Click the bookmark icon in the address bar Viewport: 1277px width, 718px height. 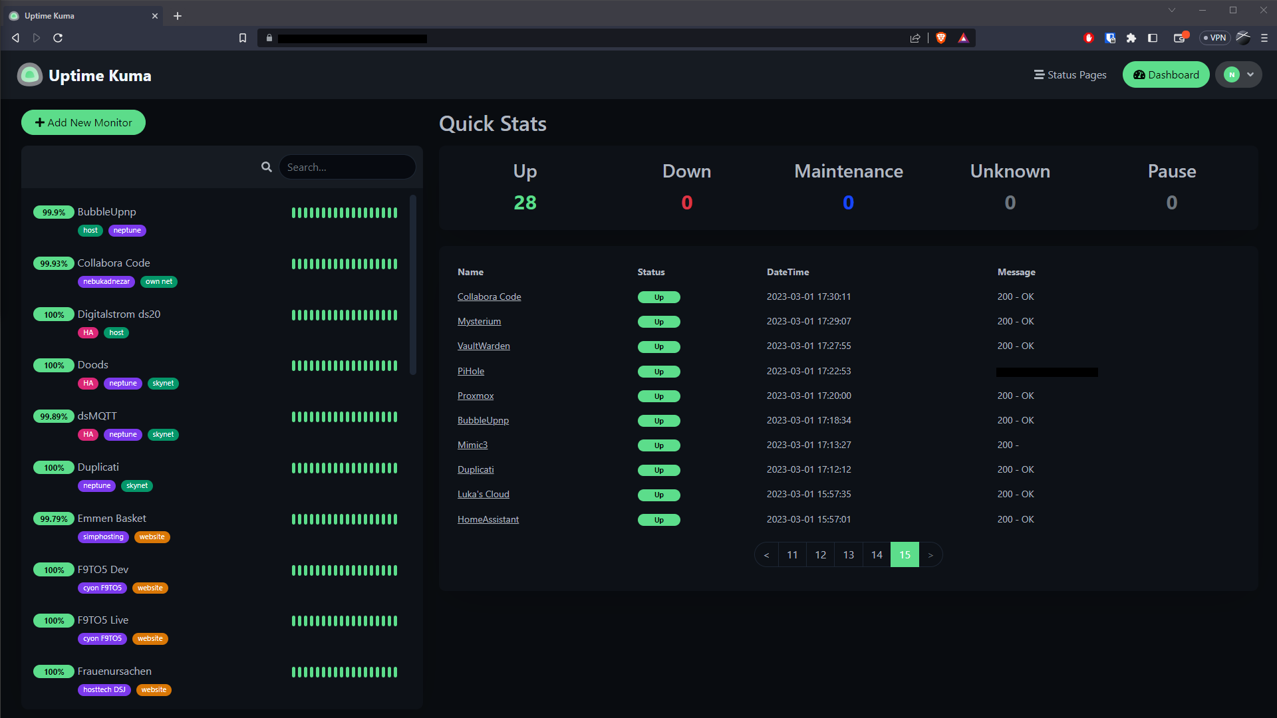click(242, 38)
